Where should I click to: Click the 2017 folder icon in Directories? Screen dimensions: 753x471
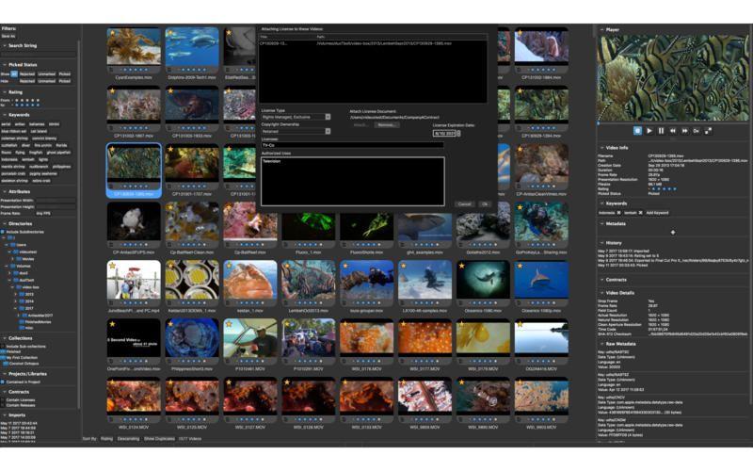click(22, 309)
